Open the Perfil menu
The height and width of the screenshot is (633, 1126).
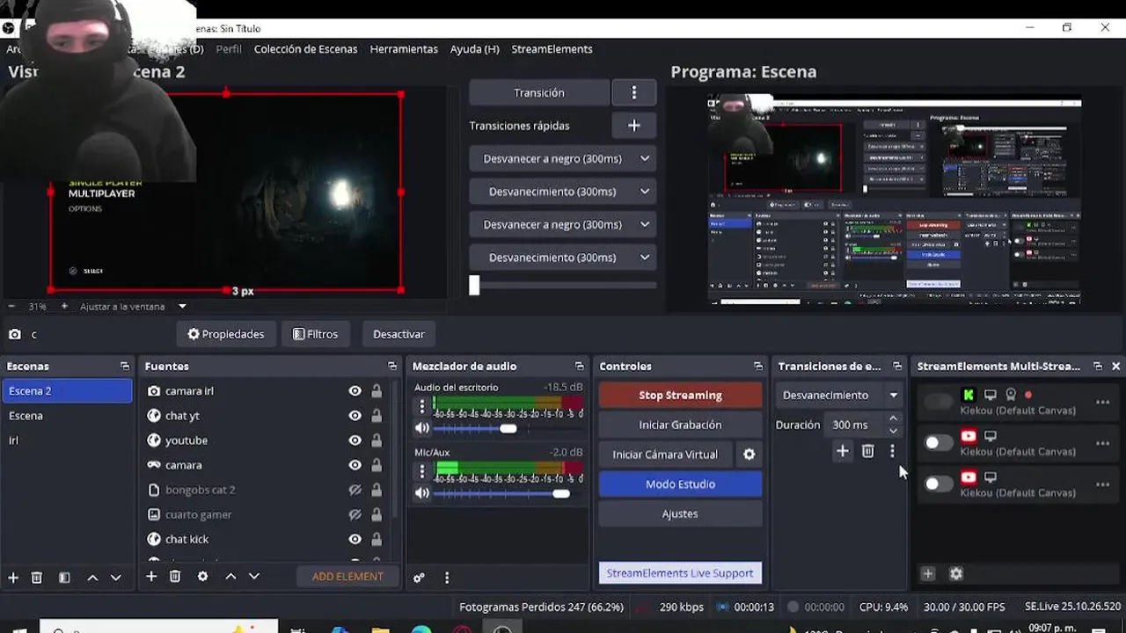pyautogui.click(x=229, y=49)
